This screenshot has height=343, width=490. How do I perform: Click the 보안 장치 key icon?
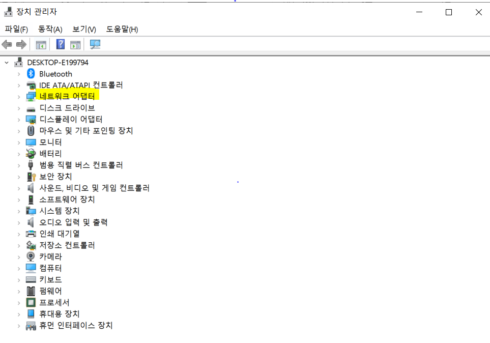coord(31,177)
